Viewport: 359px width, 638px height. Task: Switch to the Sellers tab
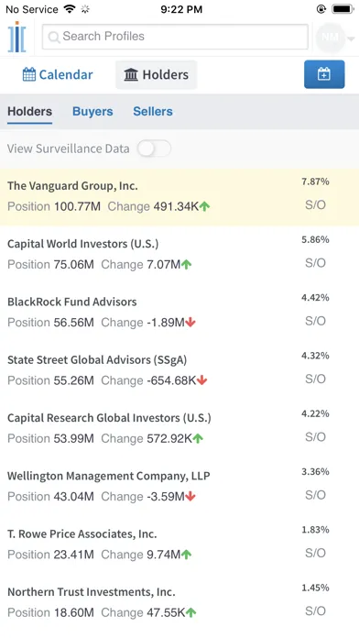[153, 112]
